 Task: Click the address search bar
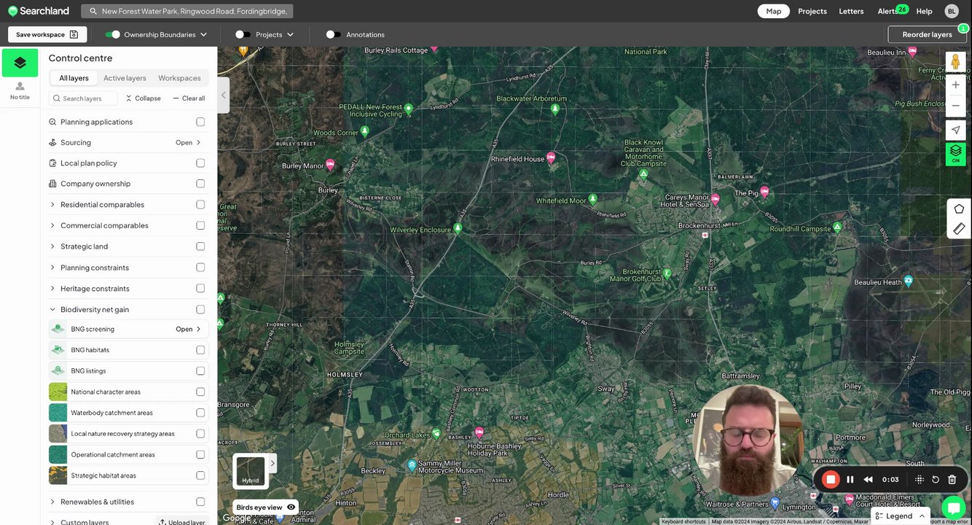187,11
